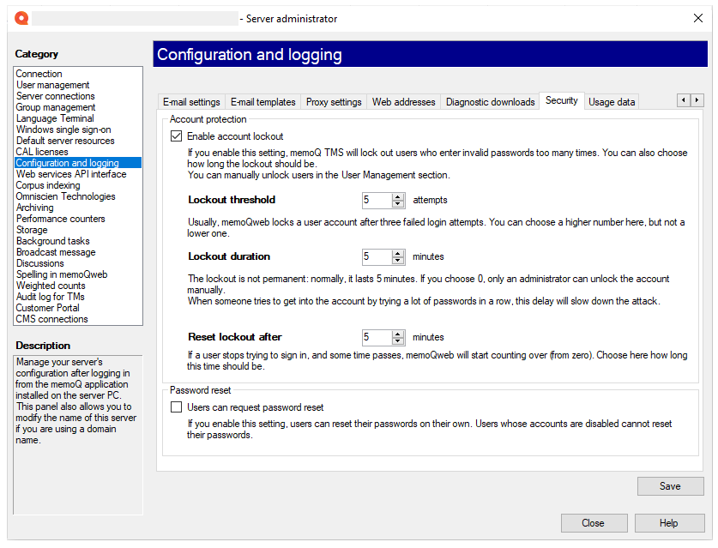Increase the "Reset lockout after" minutes
The height and width of the screenshot is (548, 718).
tap(397, 334)
